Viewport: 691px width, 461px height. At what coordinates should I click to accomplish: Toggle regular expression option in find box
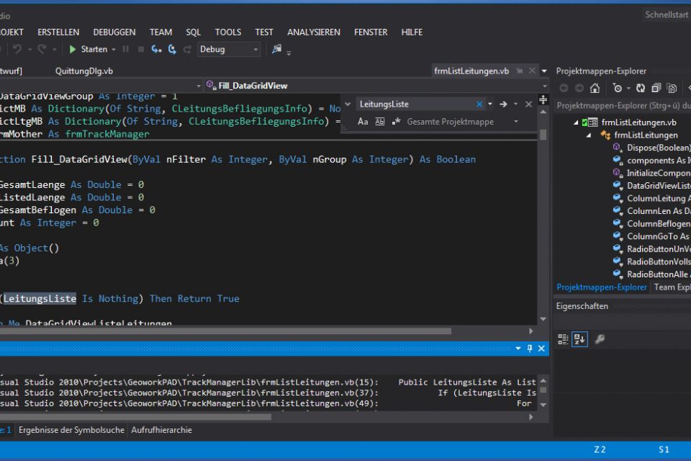click(x=396, y=122)
